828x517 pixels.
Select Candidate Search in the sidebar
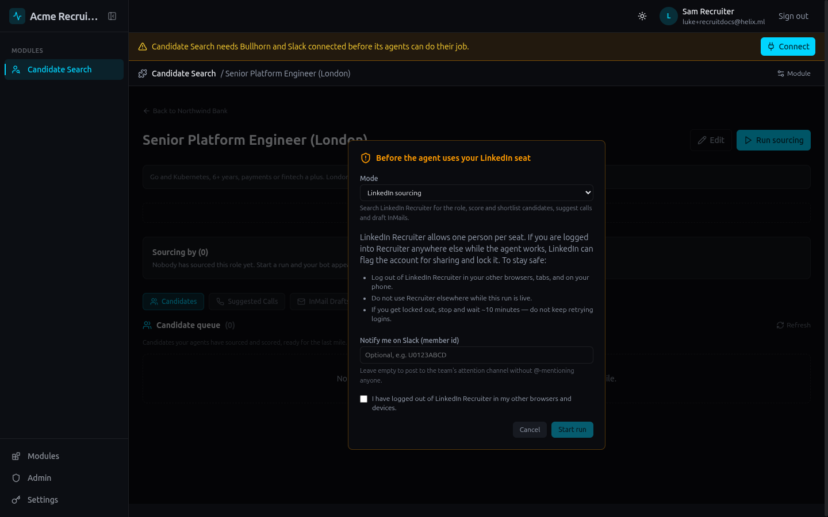pos(64,70)
